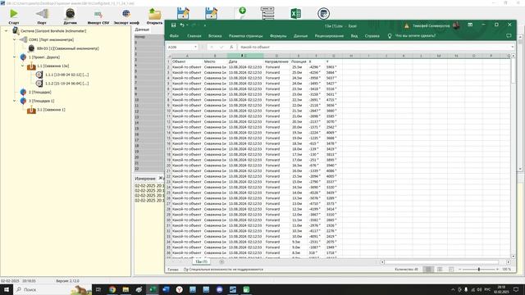Image resolution: width=525 pixels, height=295 pixels.
Task: Open Excel taskbar icon
Action: click(x=153, y=289)
